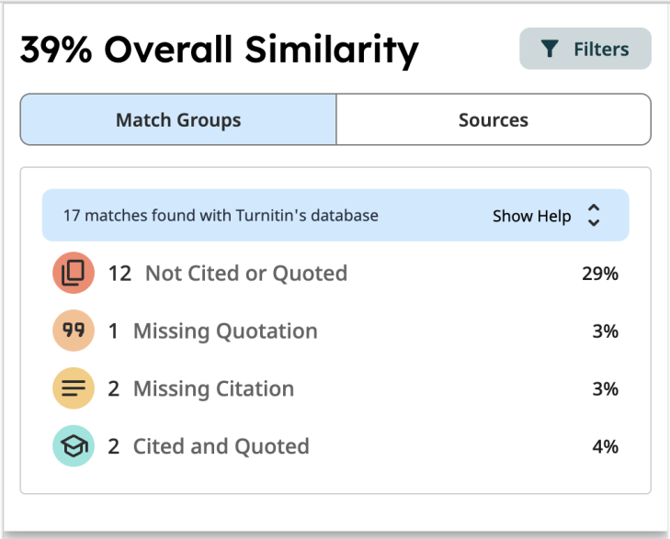
Task: Click the 3% Missing Quotation percentage
Action: [605, 331]
